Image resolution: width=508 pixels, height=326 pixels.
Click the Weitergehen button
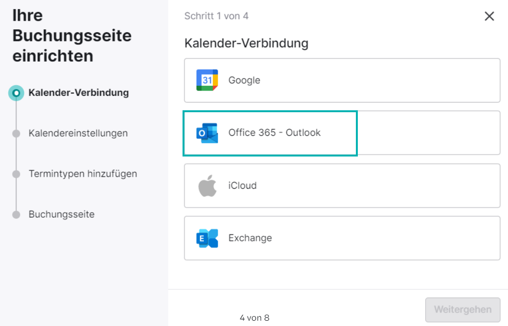click(463, 310)
